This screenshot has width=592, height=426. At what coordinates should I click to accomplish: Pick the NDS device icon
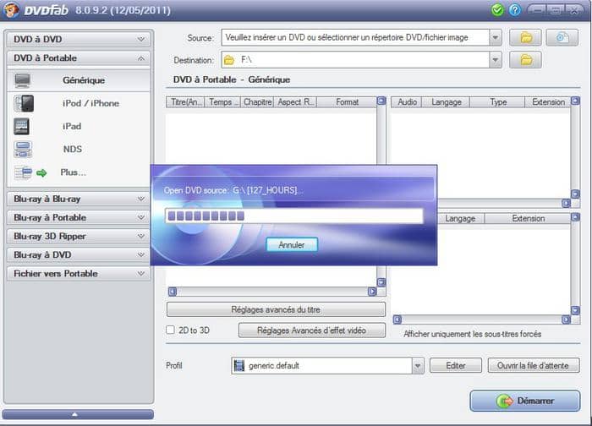pyautogui.click(x=23, y=150)
